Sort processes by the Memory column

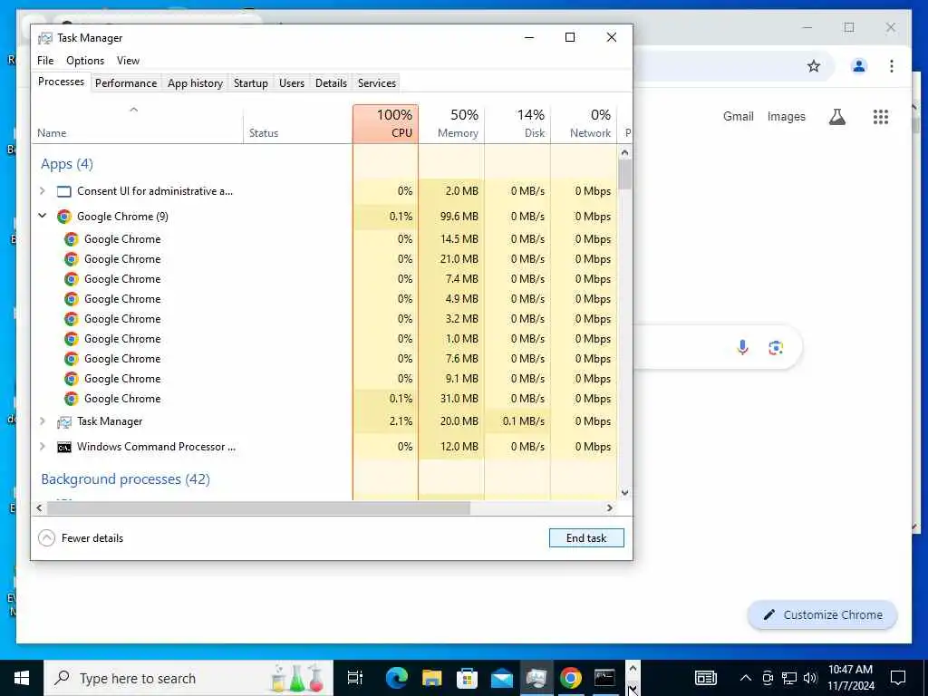(x=451, y=123)
